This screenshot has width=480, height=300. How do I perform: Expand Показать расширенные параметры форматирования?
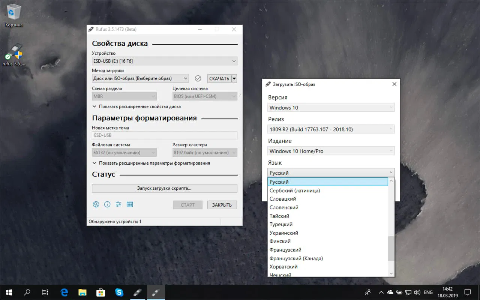pos(151,163)
